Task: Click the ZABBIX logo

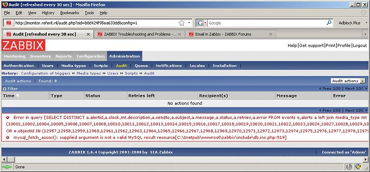Action: [x=24, y=45]
